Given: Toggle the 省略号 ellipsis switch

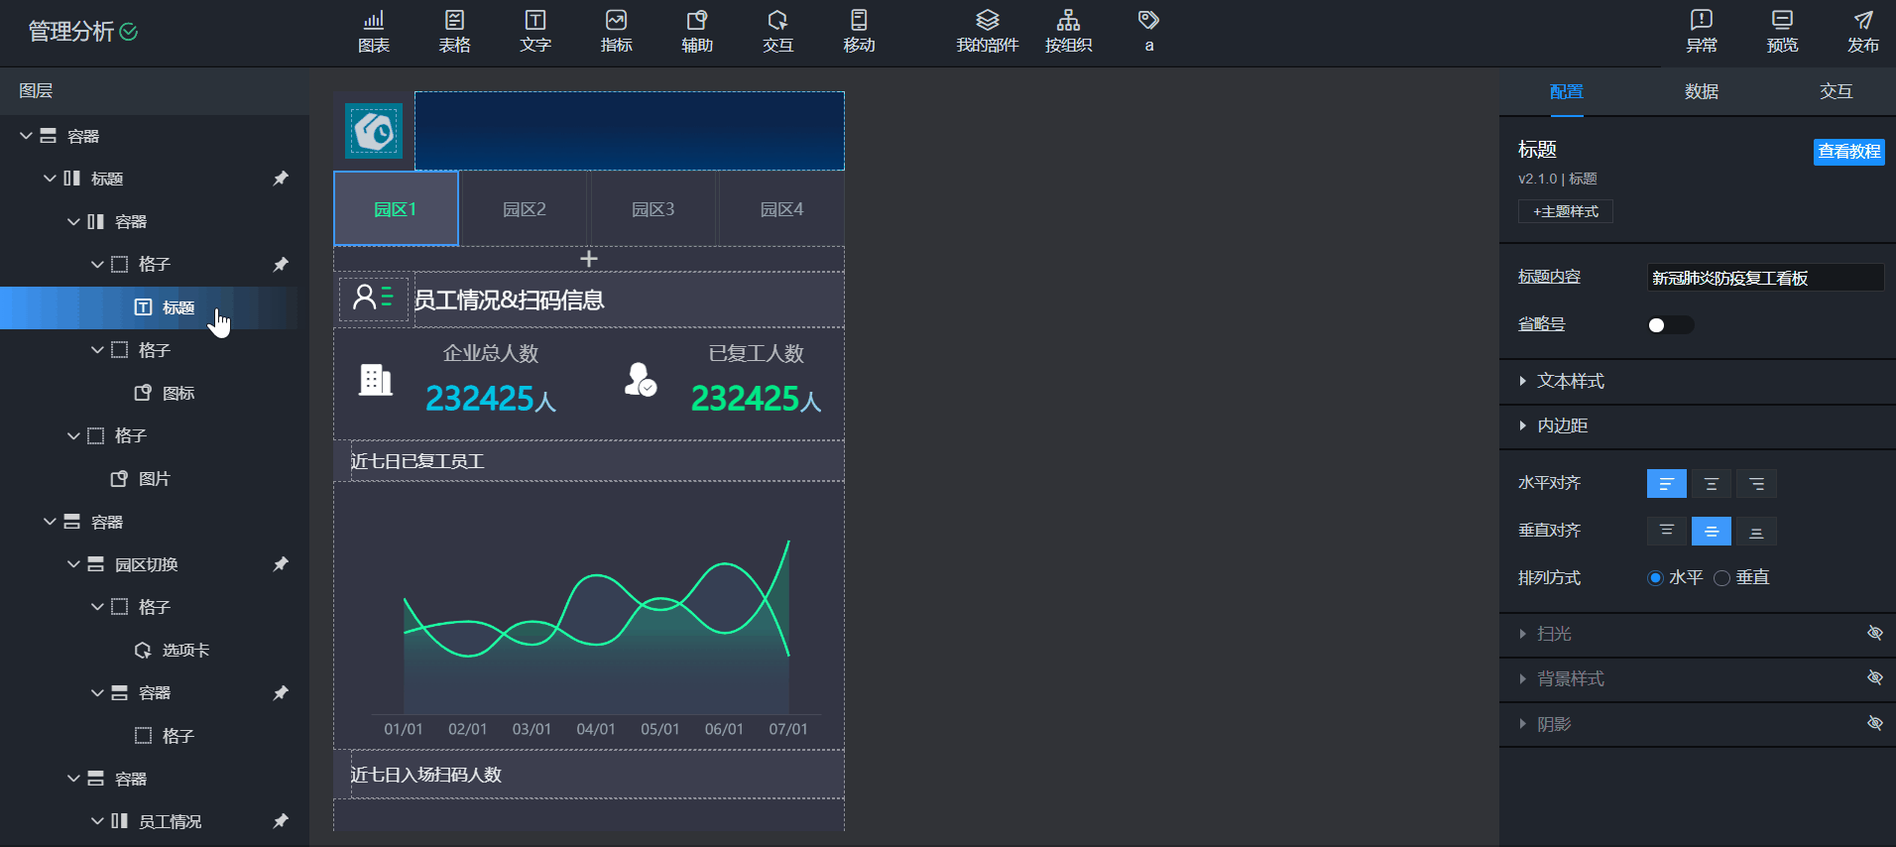Looking at the screenshot, I should coord(1670,325).
